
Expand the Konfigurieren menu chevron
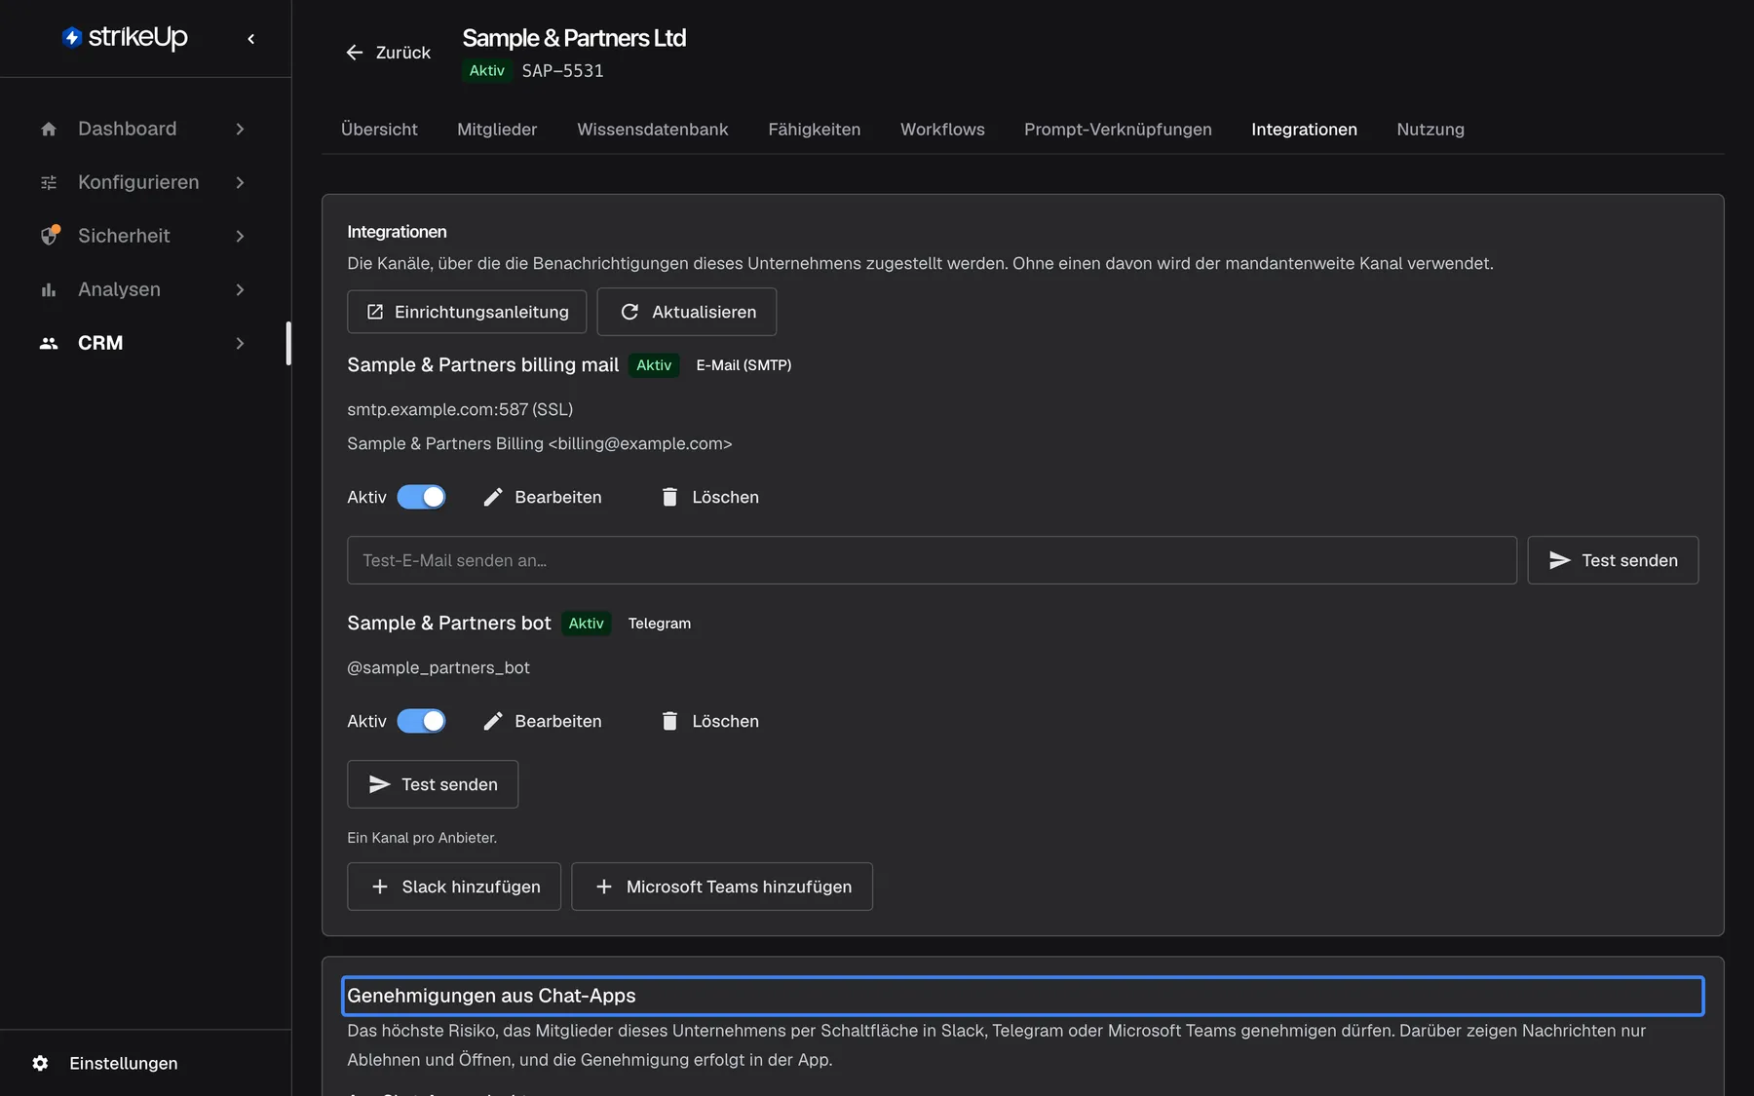coord(240,182)
